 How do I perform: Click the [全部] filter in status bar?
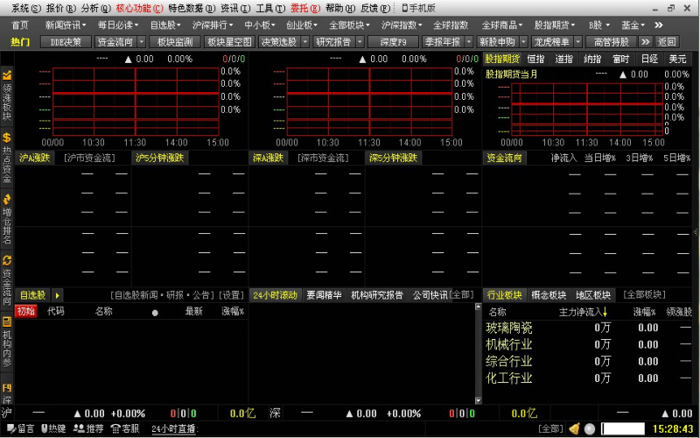[x=550, y=429]
